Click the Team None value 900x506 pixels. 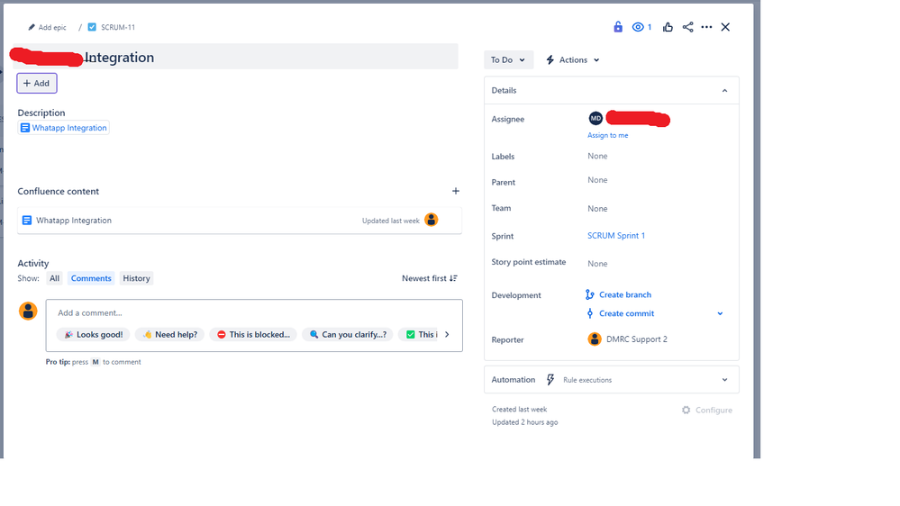point(597,209)
